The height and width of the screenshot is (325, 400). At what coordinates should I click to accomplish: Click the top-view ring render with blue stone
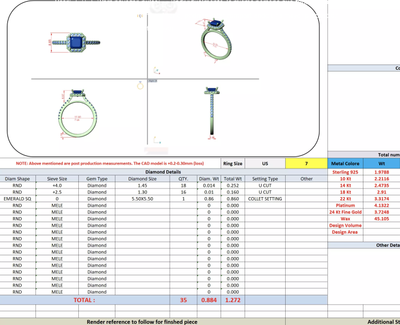pyautogui.click(x=75, y=43)
